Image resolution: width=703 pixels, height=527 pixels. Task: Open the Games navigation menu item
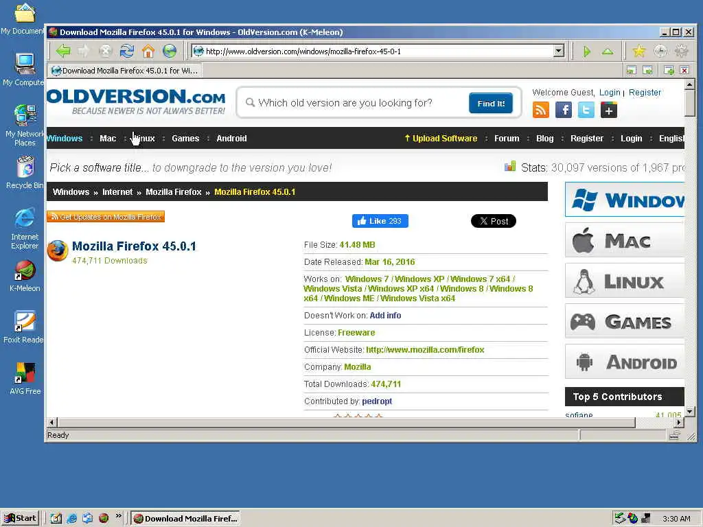(185, 139)
